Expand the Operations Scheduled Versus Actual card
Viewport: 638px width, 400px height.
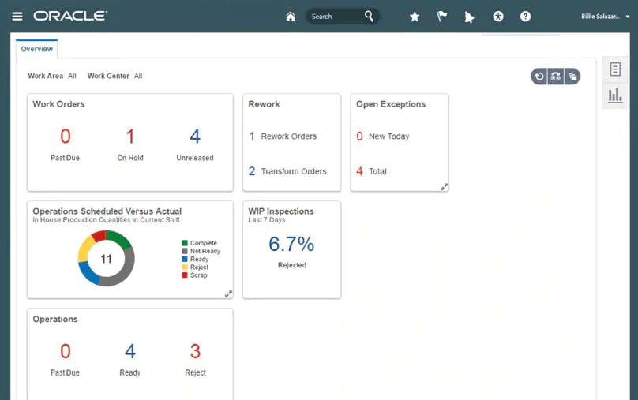228,294
